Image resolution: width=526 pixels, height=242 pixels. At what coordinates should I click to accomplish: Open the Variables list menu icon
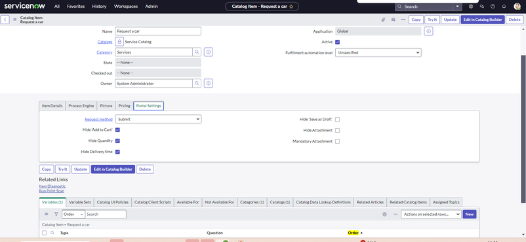47,215
